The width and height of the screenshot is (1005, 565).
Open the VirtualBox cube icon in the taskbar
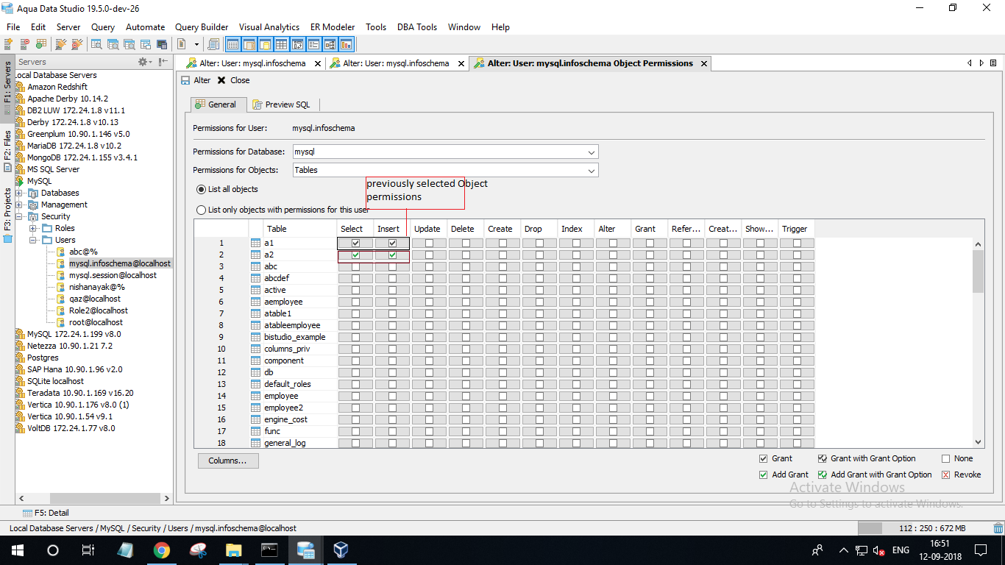pos(341,550)
